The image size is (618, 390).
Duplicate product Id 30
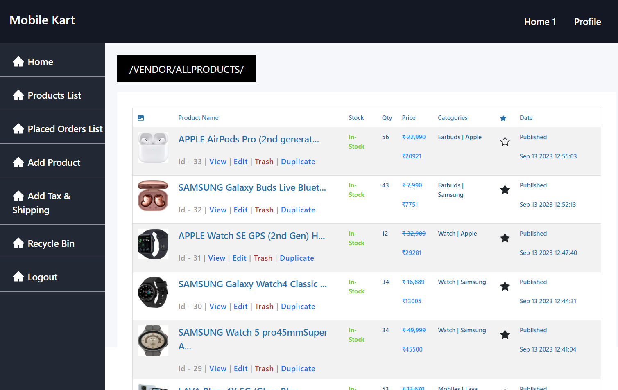(x=298, y=307)
